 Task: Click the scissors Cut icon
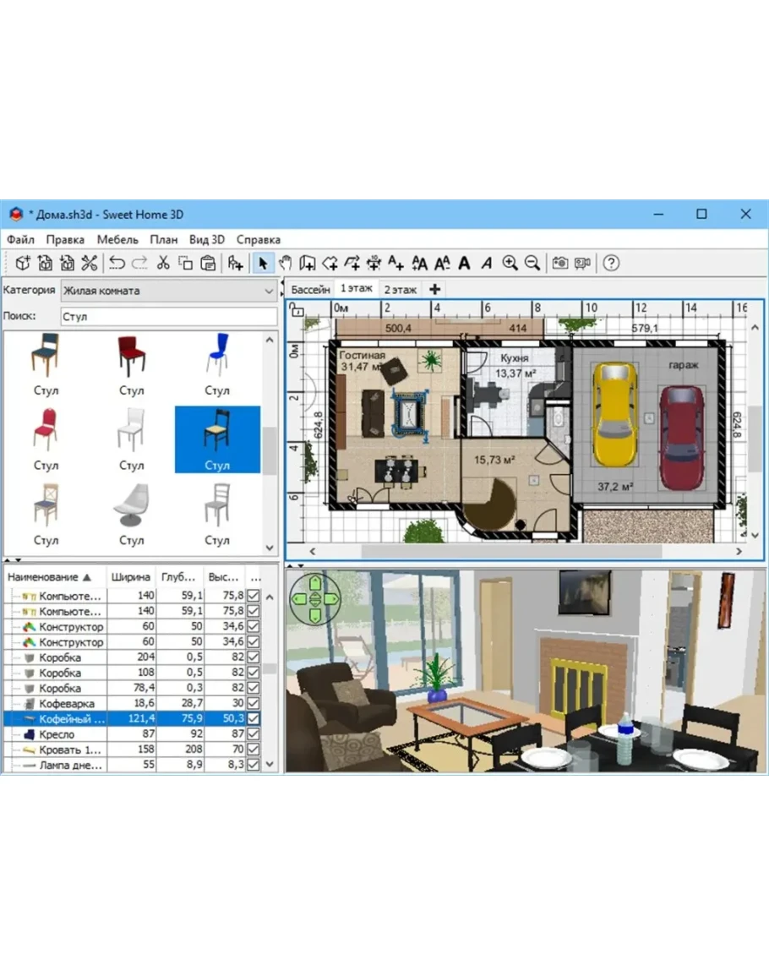pos(163,263)
